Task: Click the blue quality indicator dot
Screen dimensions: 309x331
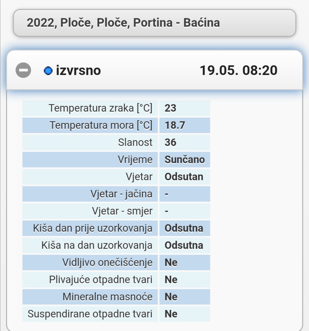Action: click(48, 71)
